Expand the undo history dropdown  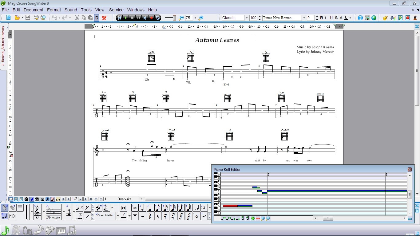click(x=59, y=18)
